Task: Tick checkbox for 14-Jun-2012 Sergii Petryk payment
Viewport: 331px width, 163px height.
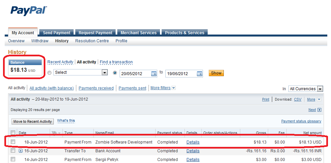Action: [x=13, y=159]
